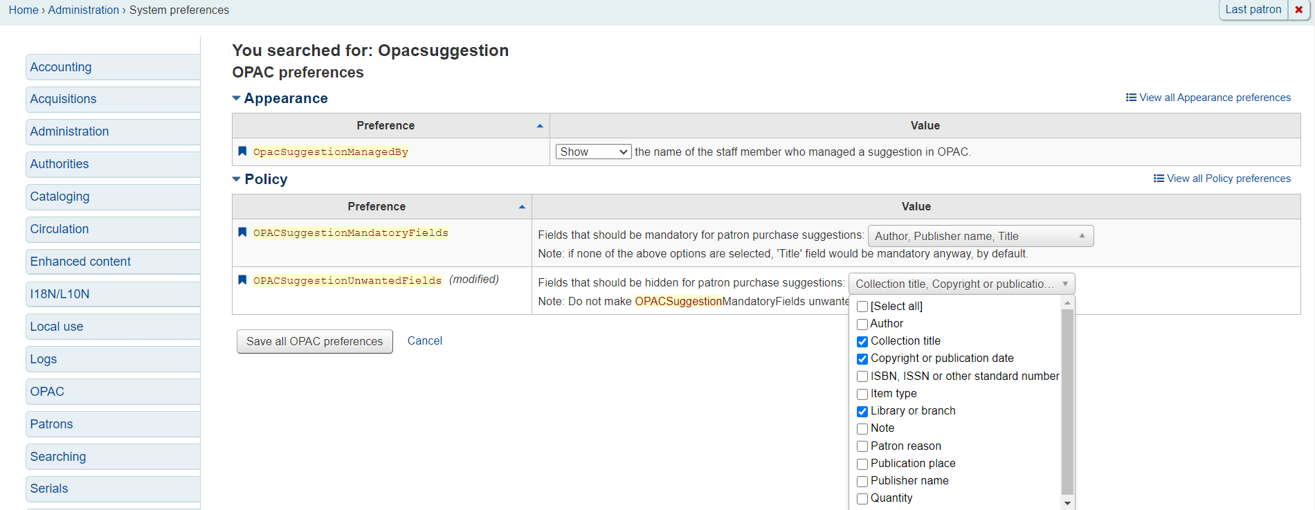The image size is (1315, 510).
Task: Open Acquisitions preferences tab
Action: (x=113, y=99)
